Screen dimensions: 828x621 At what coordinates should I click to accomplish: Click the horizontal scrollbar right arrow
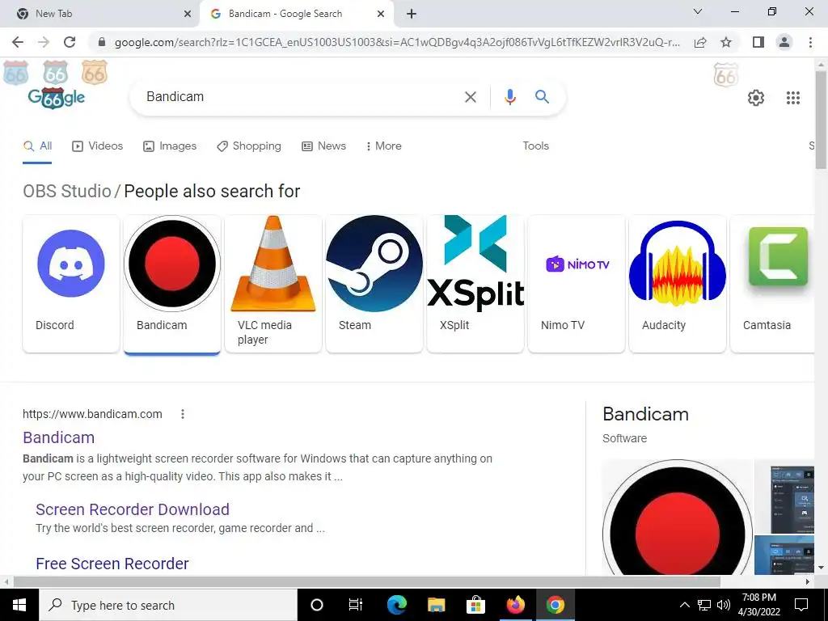point(808,581)
